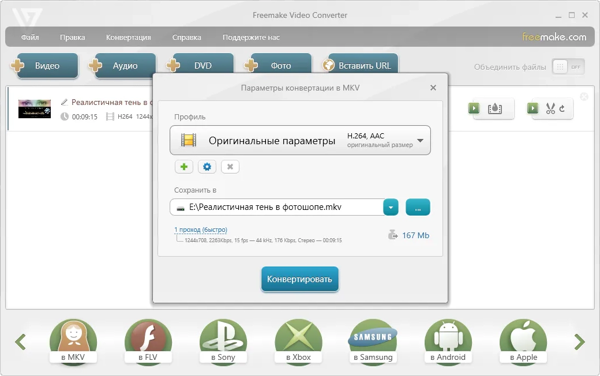The height and width of the screenshot is (376, 600).
Task: Open the Конвертация menu
Action: click(129, 37)
